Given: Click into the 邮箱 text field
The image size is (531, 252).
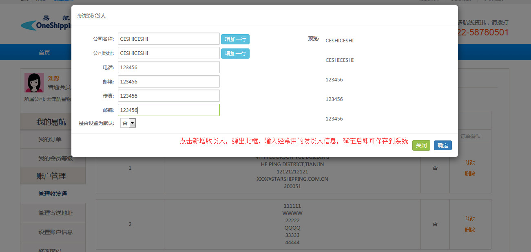Looking at the screenshot, I should [168, 82].
